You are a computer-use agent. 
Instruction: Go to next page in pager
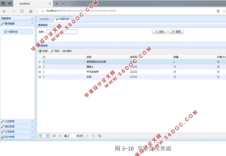pos(87,136)
